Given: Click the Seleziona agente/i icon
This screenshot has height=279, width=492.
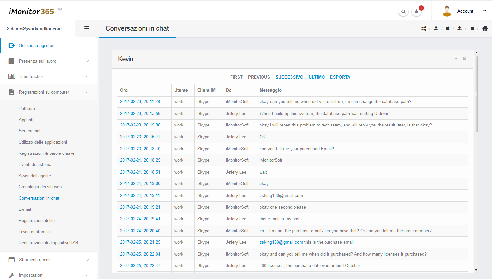Looking at the screenshot, I should [x=12, y=46].
